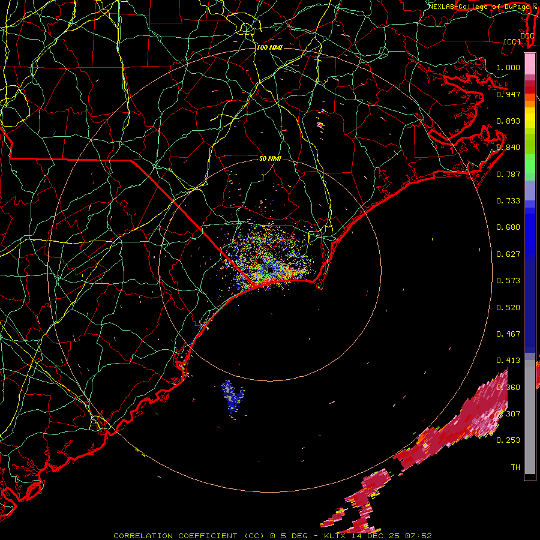Click the blue offshore echo blob
This screenshot has width=540, height=540.
(x=233, y=396)
